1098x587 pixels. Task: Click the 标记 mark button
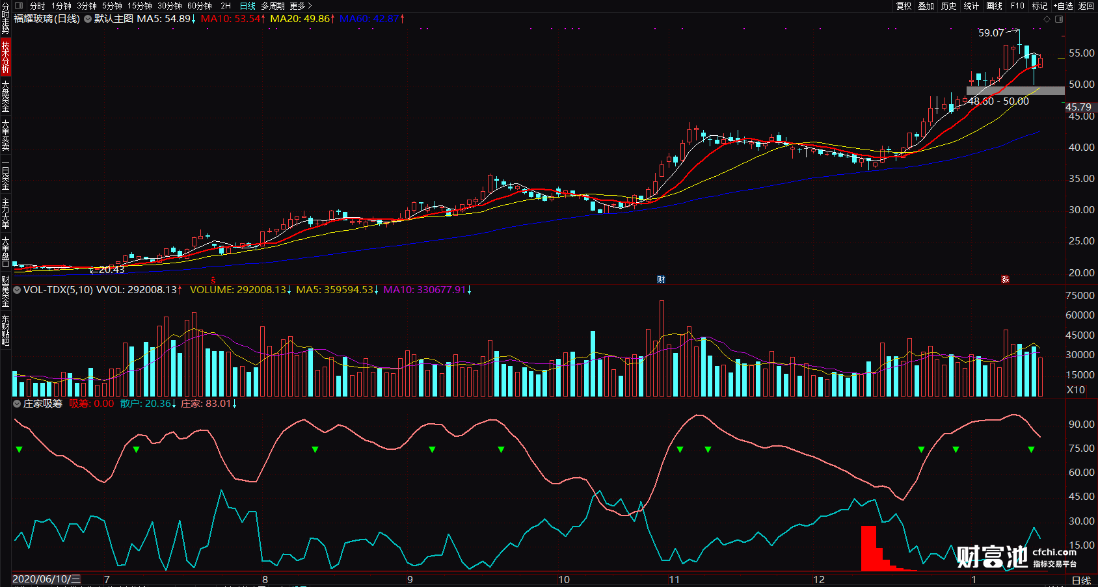[1039, 6]
